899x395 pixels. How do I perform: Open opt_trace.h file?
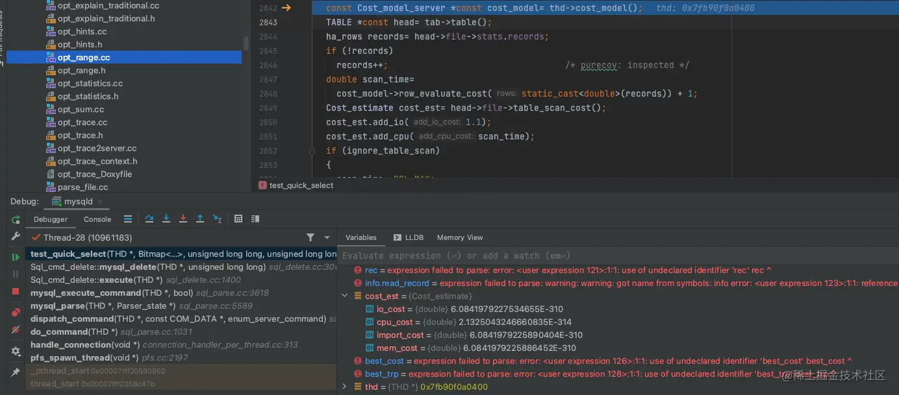pos(80,136)
